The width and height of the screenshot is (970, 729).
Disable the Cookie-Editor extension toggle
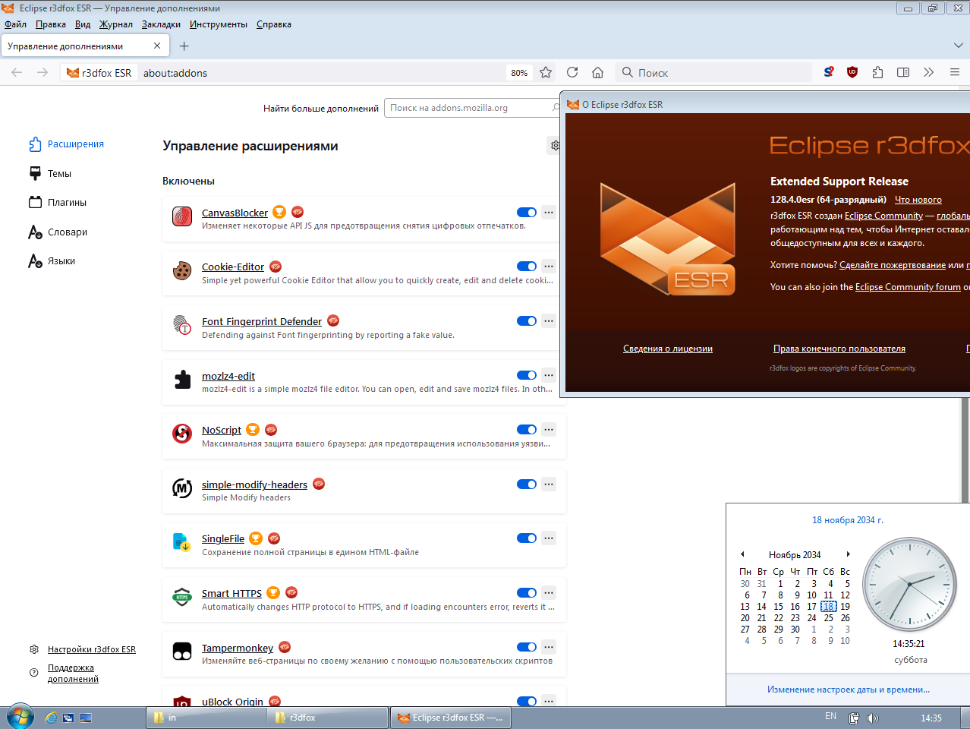(x=527, y=267)
